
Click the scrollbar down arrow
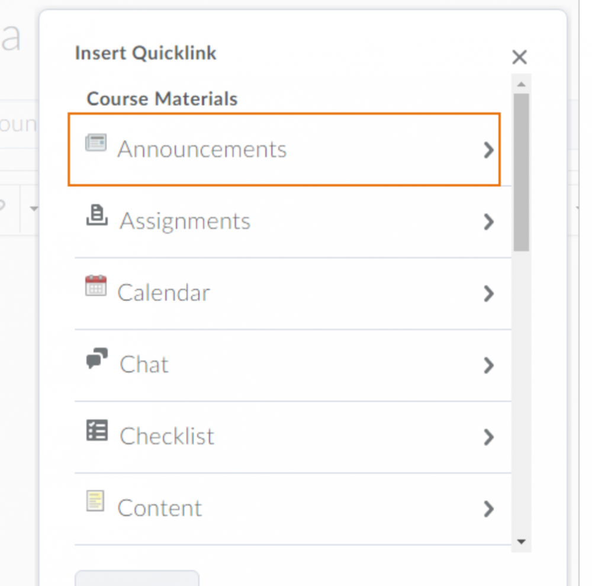522,540
